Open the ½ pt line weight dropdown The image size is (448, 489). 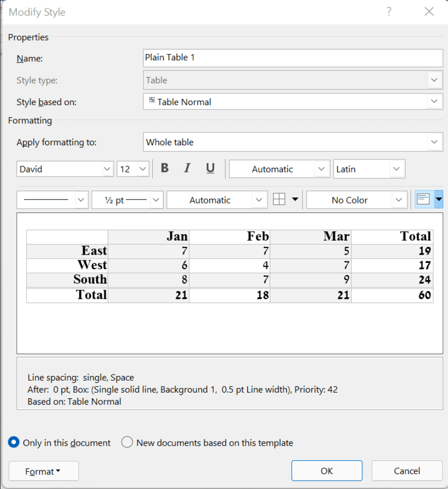tap(156, 199)
